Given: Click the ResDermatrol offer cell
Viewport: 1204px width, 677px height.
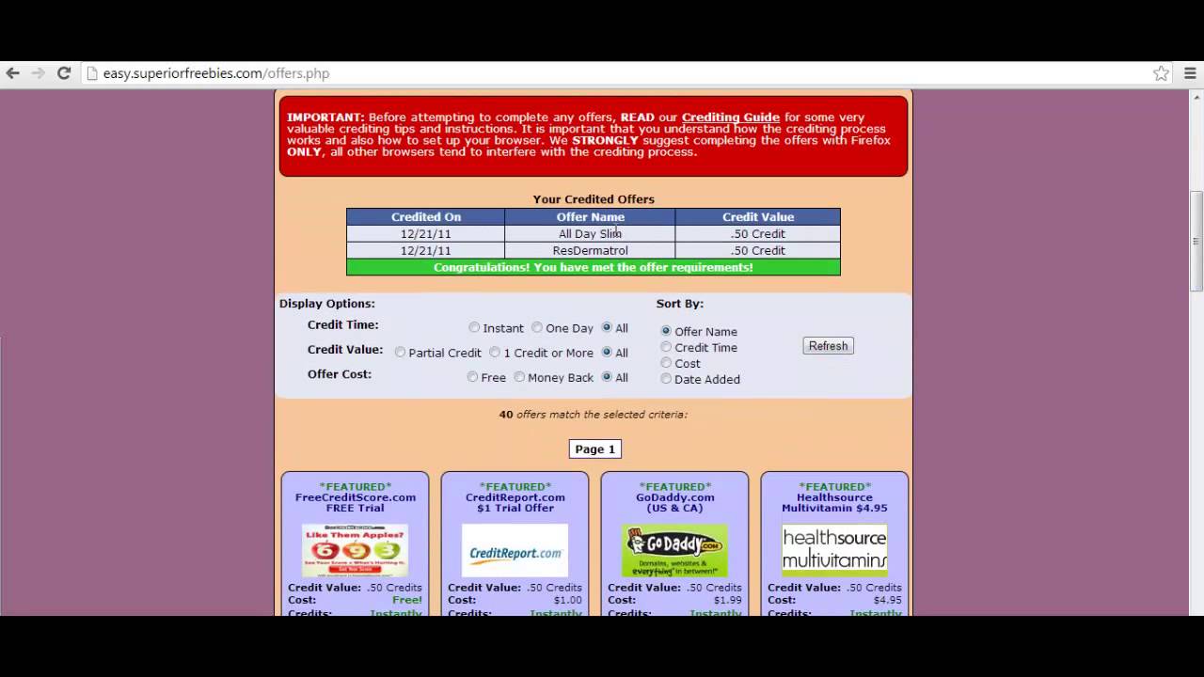Looking at the screenshot, I should pos(590,251).
